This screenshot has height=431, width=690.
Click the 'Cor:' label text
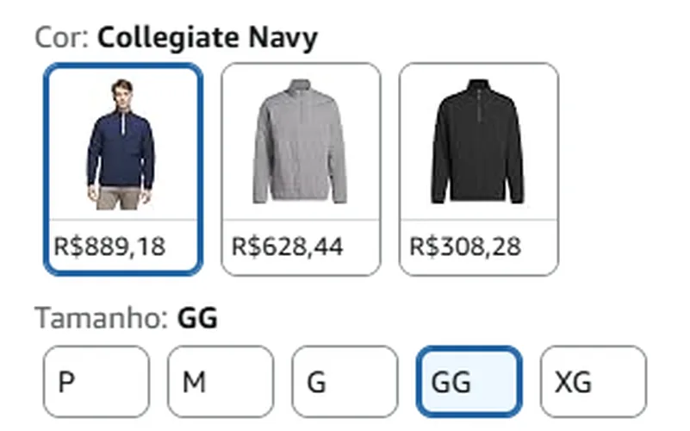(62, 37)
